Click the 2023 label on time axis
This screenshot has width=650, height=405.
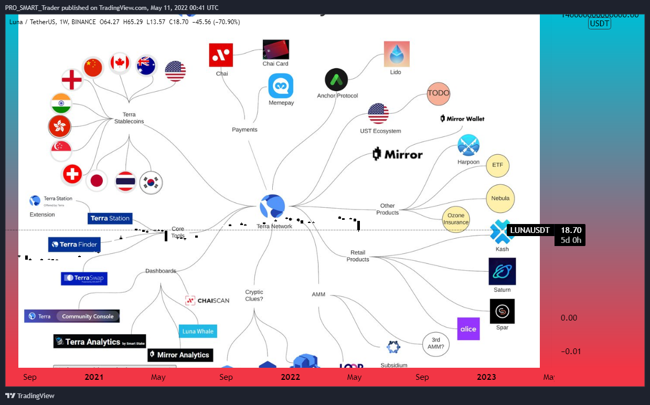[486, 377]
